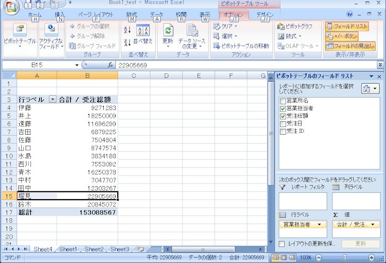
Task: Switch to Normal view in status bar
Action: tap(276, 257)
